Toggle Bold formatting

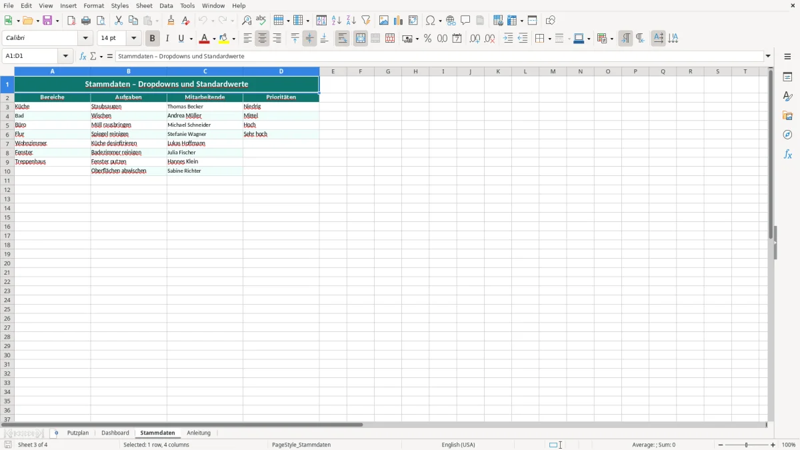[x=153, y=39]
